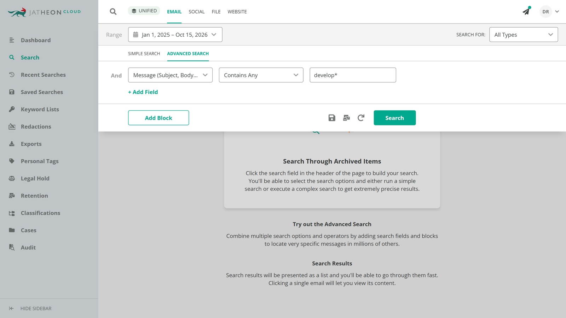Image resolution: width=566 pixels, height=318 pixels.
Task: Click the Add Block button
Action: coord(158,118)
